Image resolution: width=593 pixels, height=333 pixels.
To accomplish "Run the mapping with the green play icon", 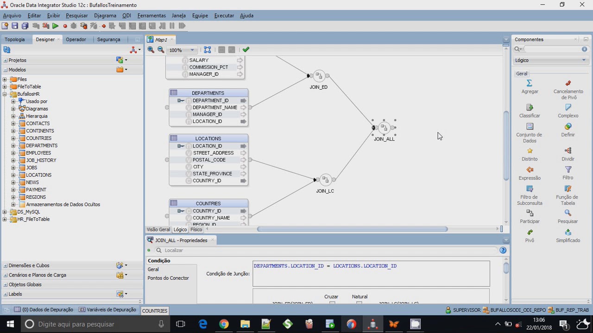I will [55, 26].
